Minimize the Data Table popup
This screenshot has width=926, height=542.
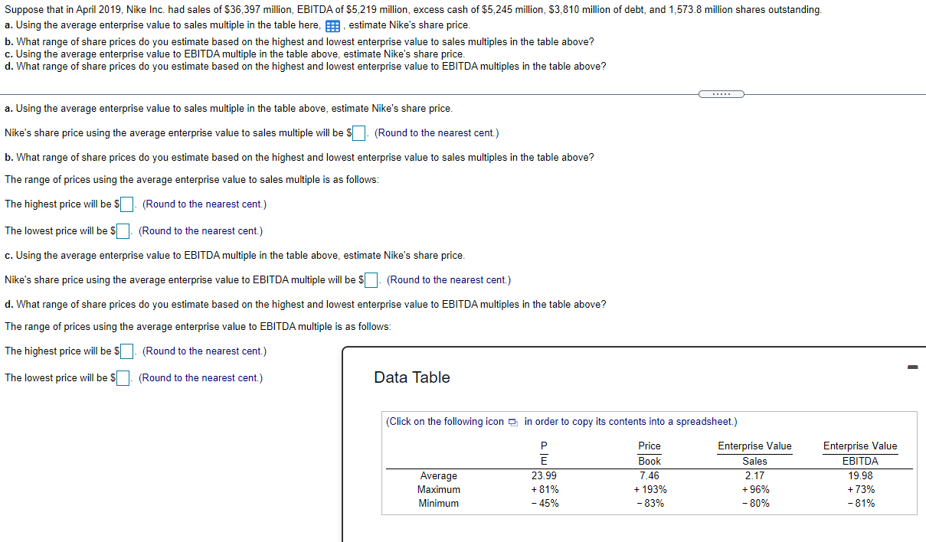point(911,369)
